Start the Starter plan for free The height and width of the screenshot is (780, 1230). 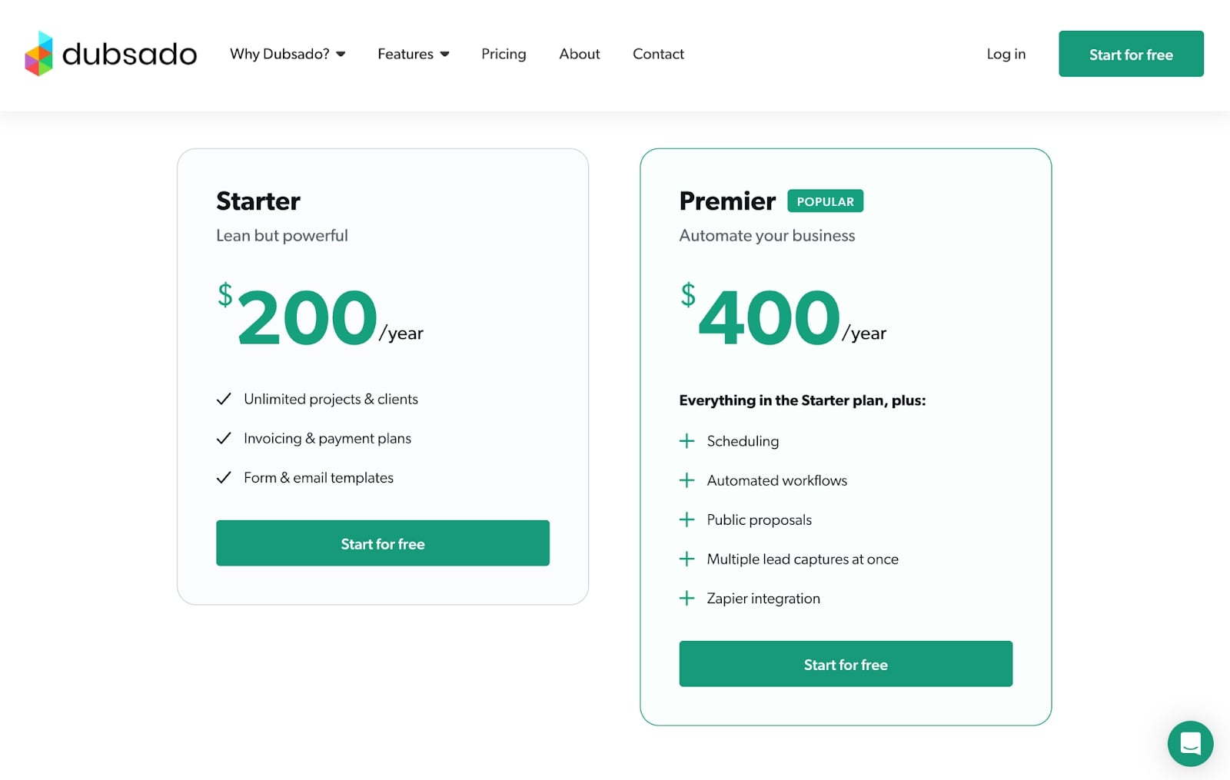coord(382,543)
